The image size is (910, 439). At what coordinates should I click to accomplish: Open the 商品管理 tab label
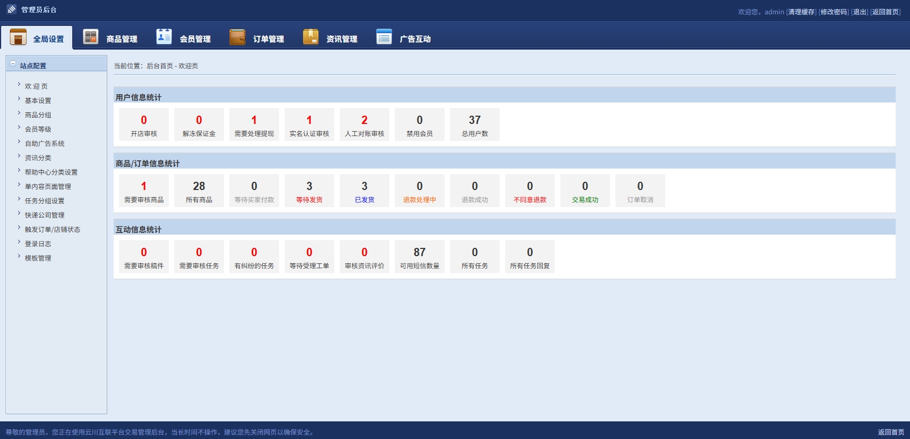122,39
